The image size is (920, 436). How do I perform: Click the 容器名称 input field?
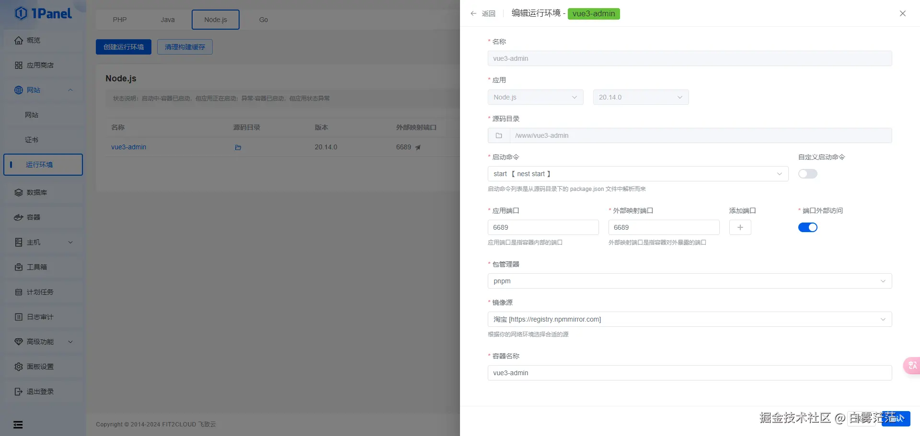click(690, 373)
